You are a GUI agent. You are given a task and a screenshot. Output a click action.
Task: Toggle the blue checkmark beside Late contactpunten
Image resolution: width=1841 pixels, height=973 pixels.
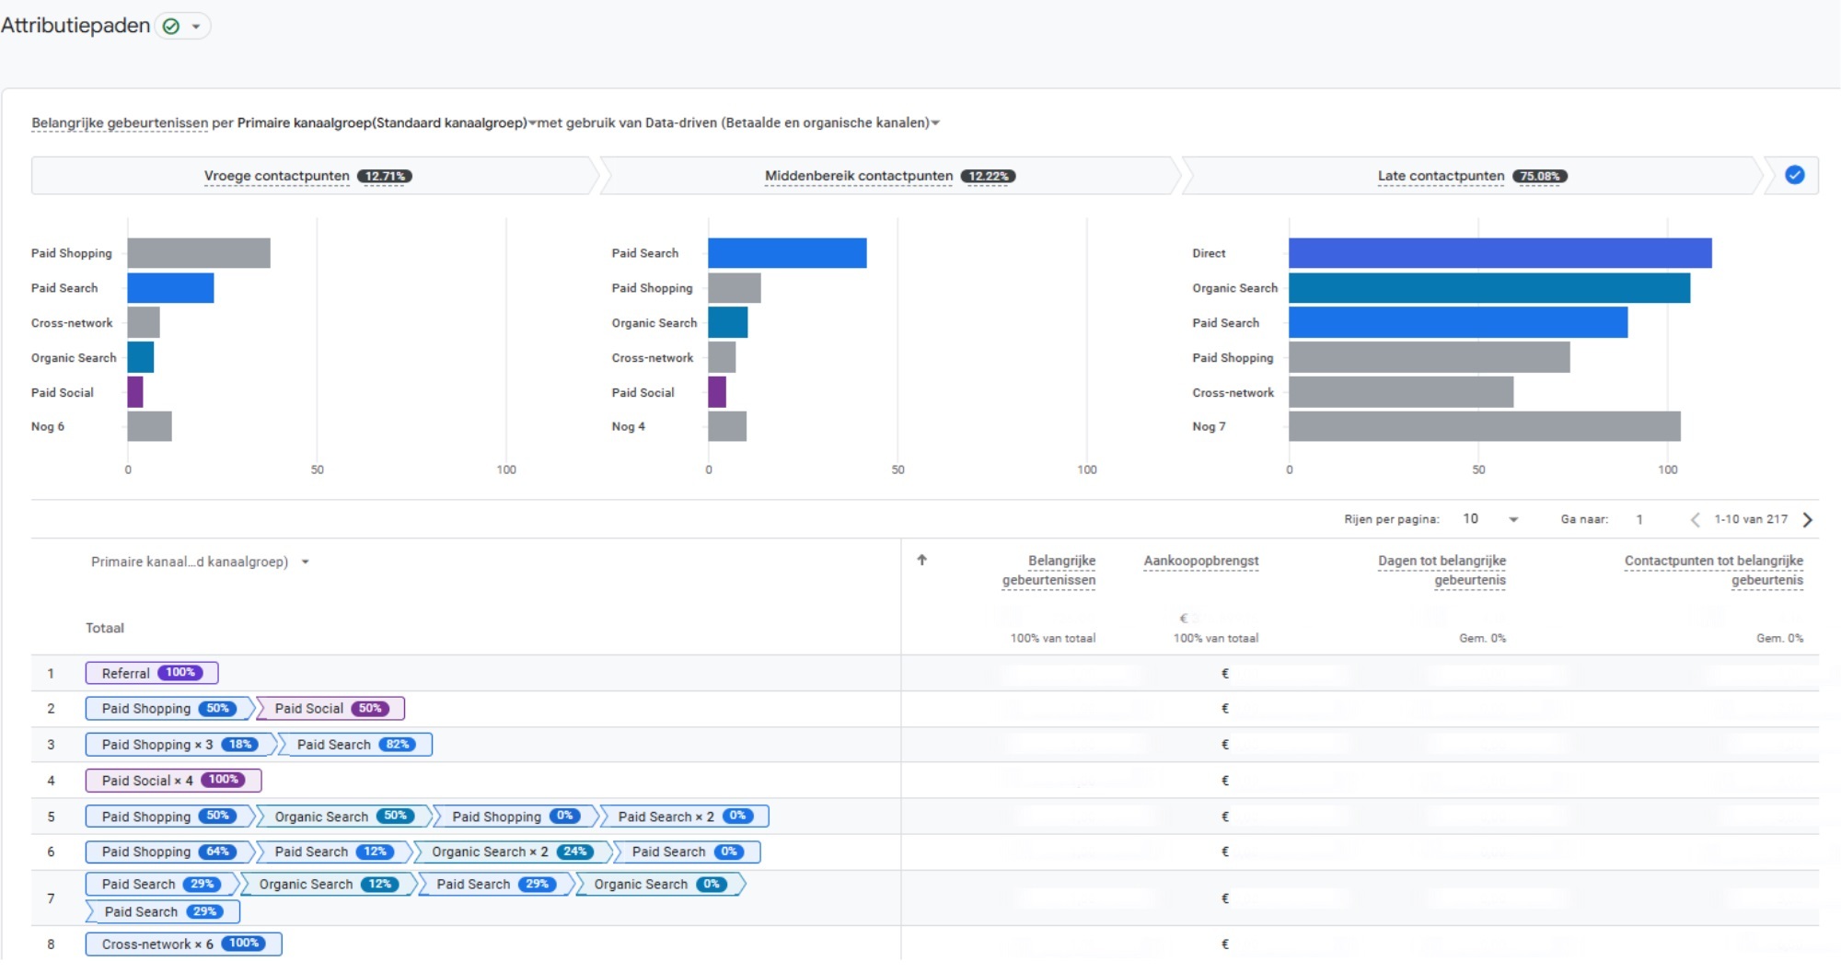pos(1794,175)
